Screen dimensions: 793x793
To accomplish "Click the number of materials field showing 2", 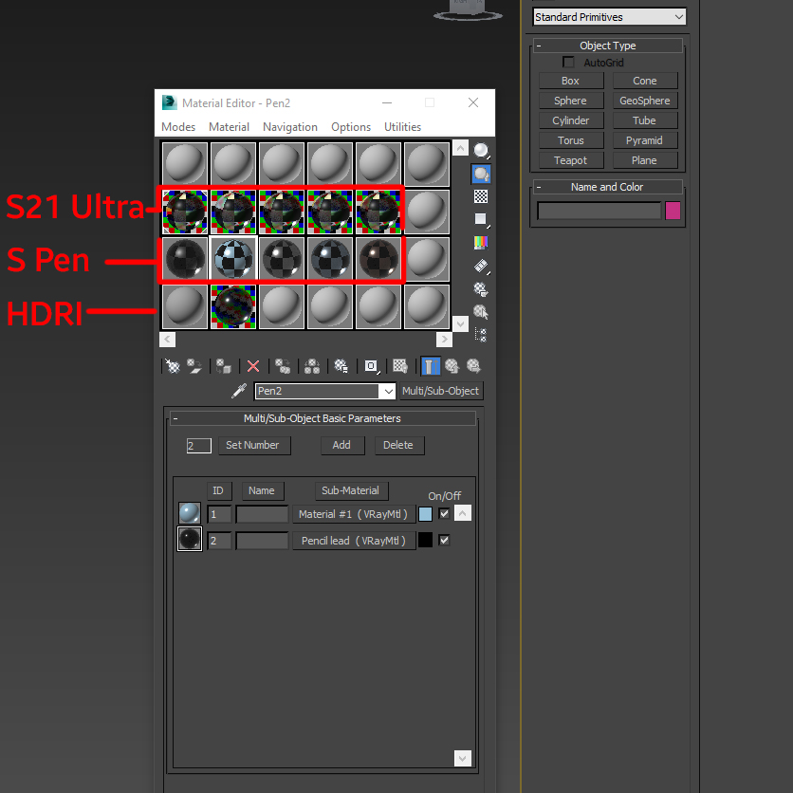I will (x=199, y=446).
